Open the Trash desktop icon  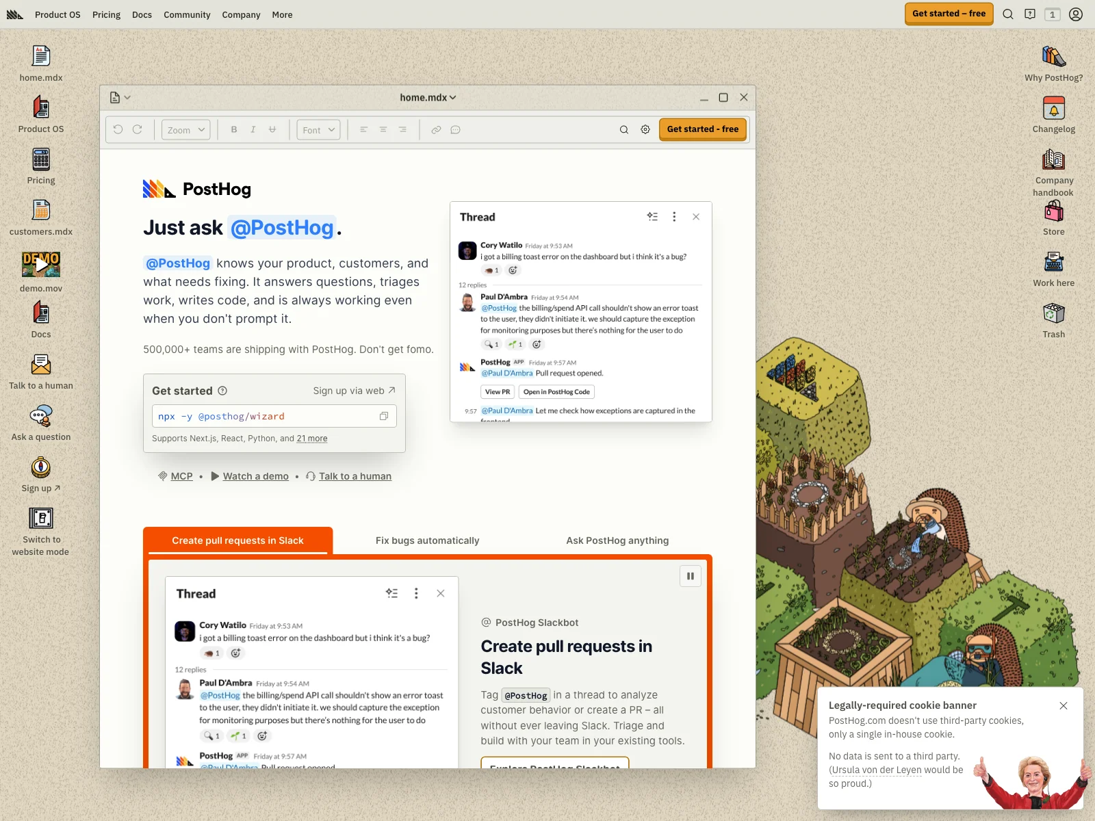(1054, 320)
